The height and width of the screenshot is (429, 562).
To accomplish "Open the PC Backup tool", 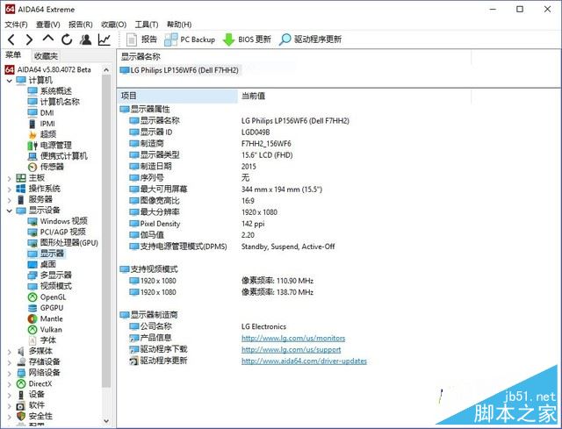I will click(190, 39).
